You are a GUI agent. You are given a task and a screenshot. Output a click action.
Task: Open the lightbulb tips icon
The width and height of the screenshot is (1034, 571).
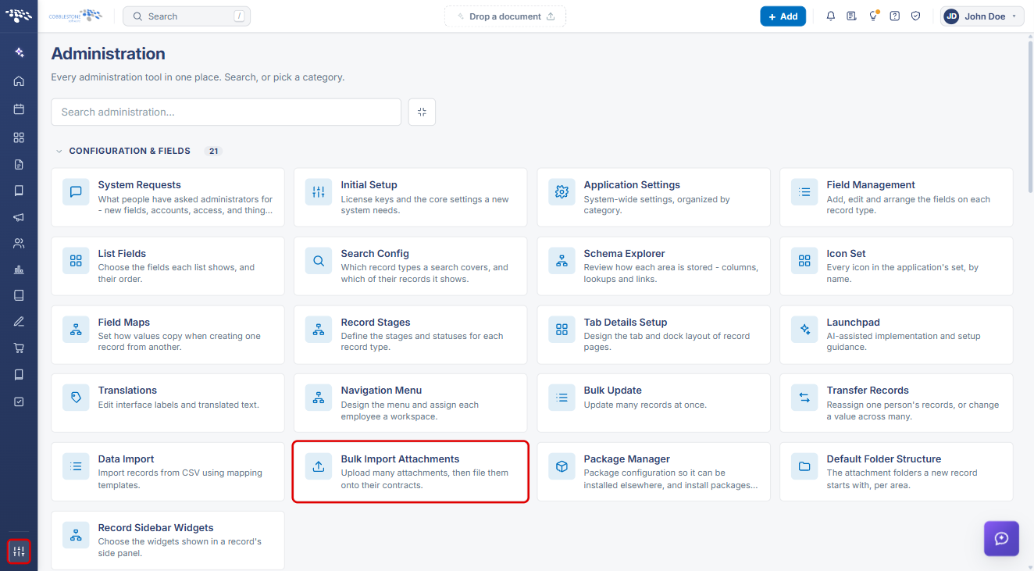coord(873,16)
